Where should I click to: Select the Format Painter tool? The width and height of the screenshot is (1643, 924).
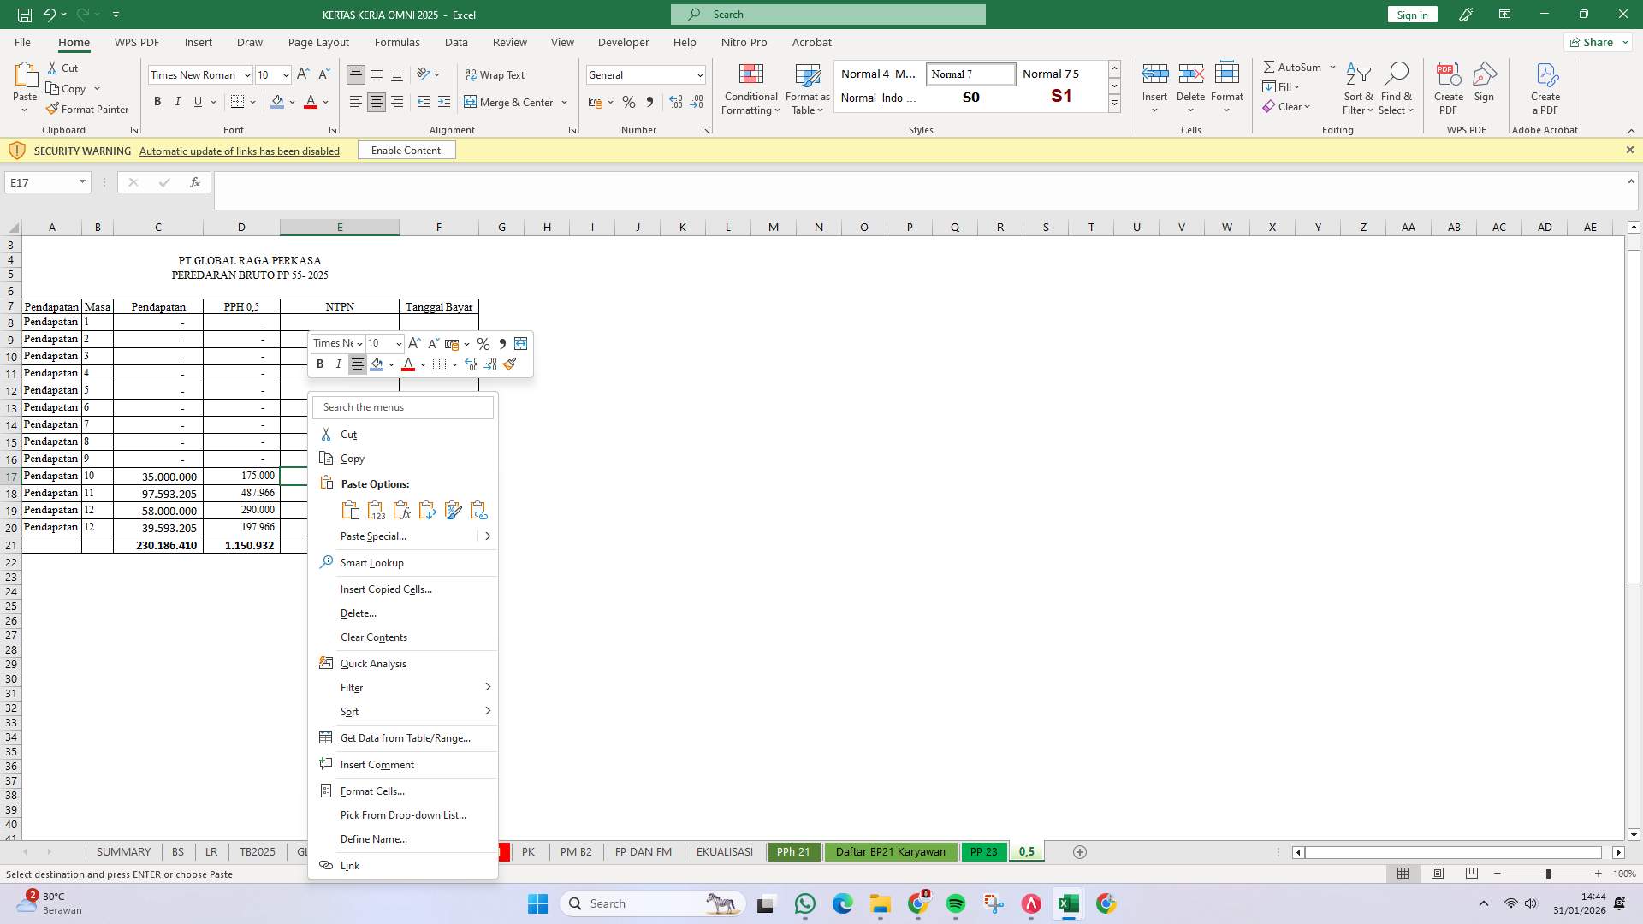tap(88, 109)
